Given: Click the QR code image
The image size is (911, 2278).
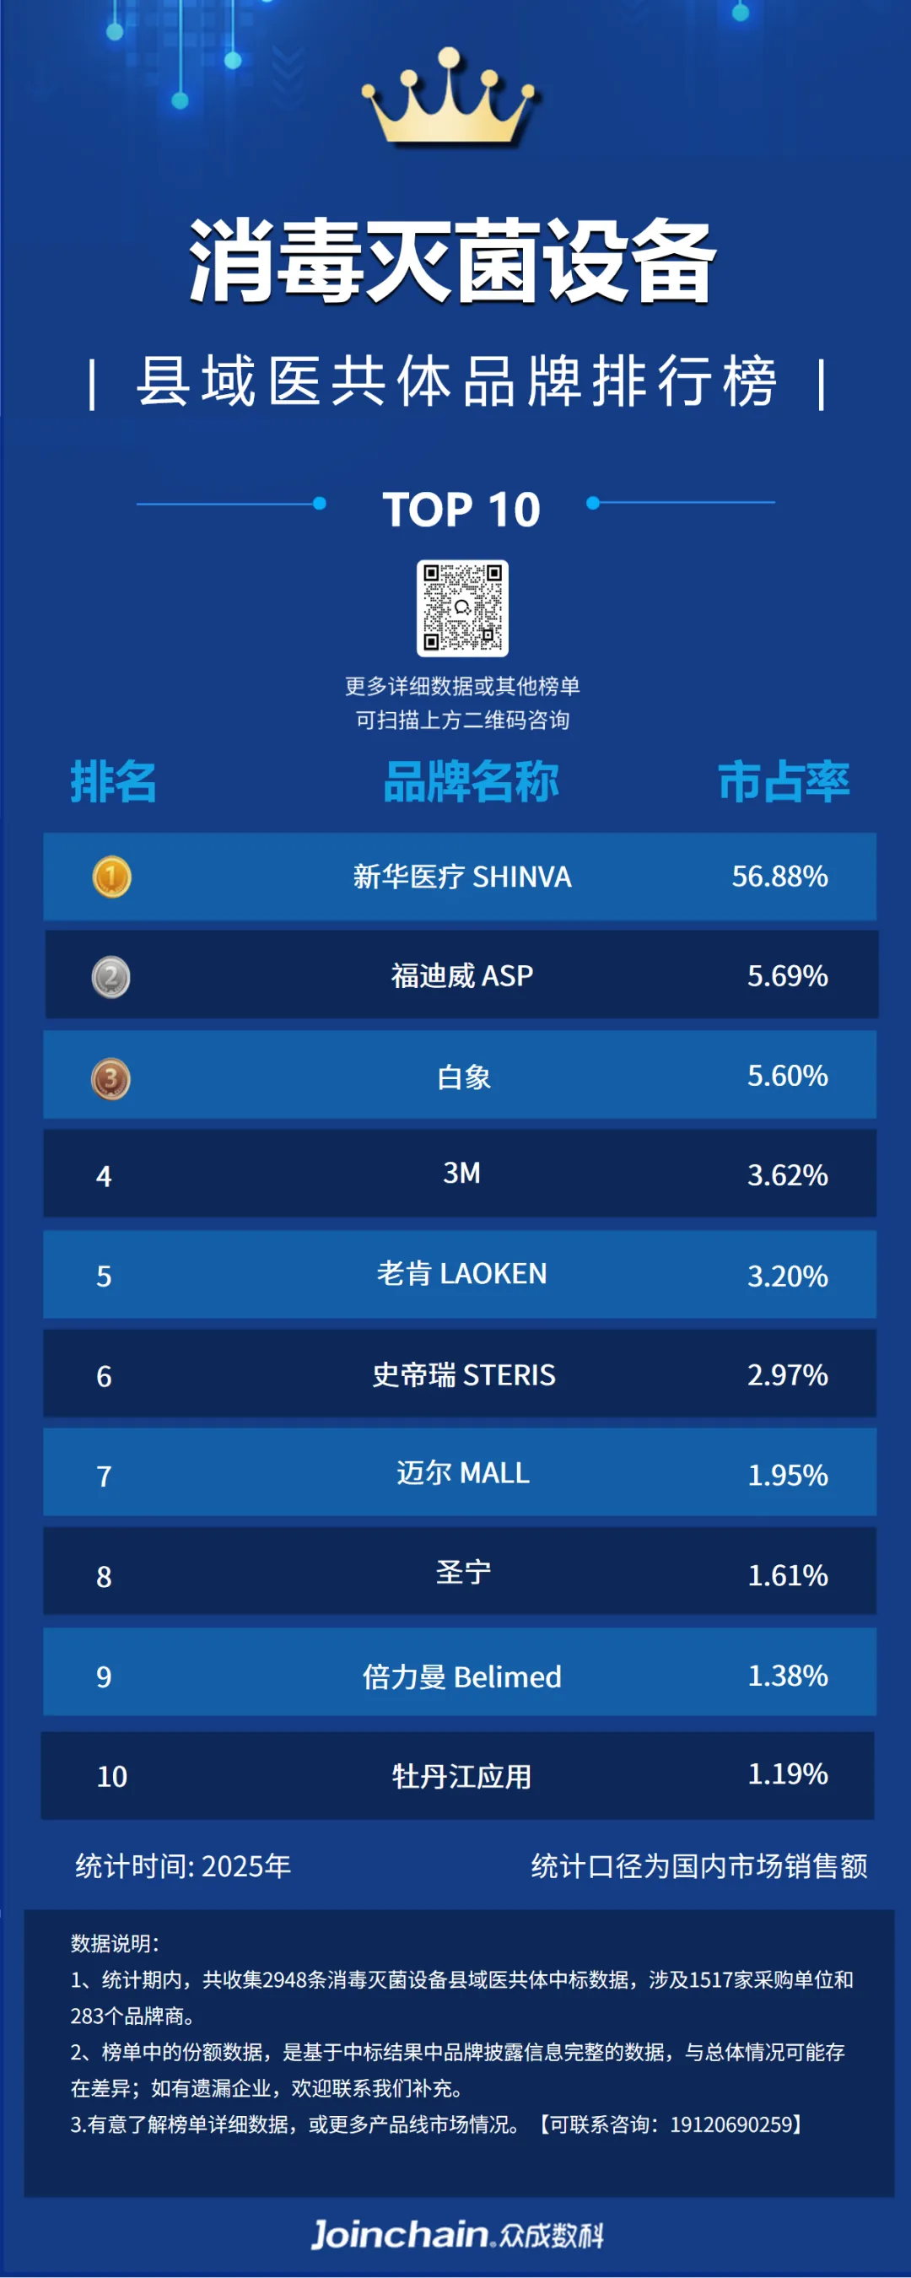Looking at the screenshot, I should 461,607.
